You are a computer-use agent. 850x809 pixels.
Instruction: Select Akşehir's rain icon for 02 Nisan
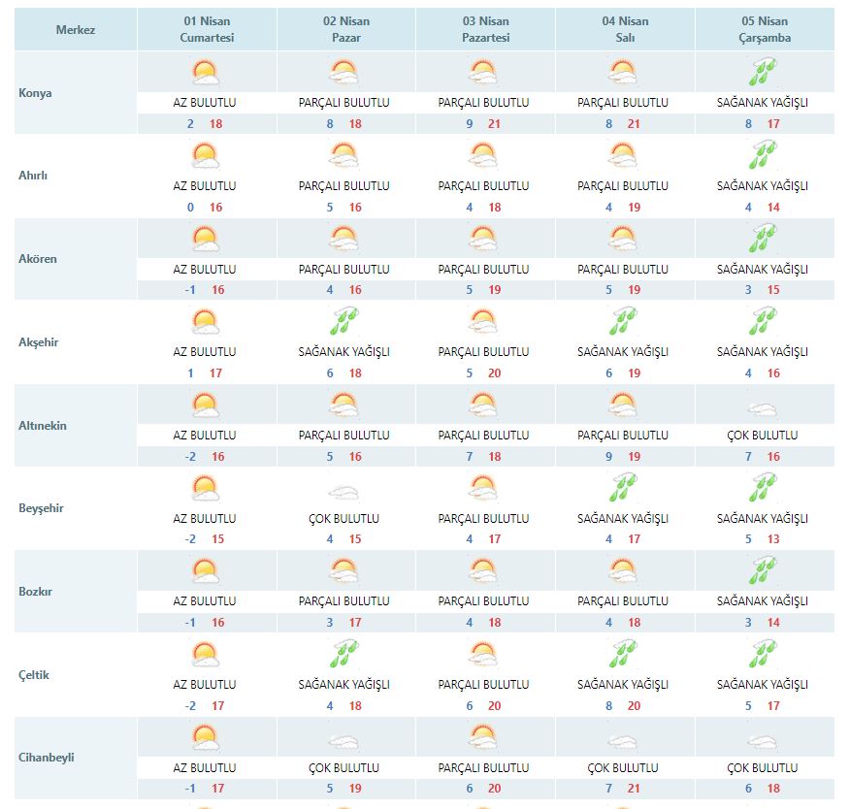point(344,323)
